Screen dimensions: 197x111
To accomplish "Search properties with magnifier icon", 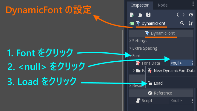I will [182, 23].
